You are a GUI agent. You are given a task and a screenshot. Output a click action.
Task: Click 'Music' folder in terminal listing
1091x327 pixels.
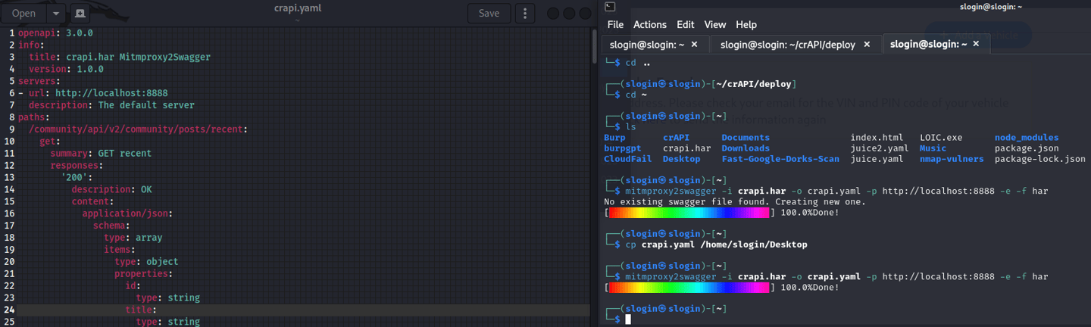pos(933,148)
